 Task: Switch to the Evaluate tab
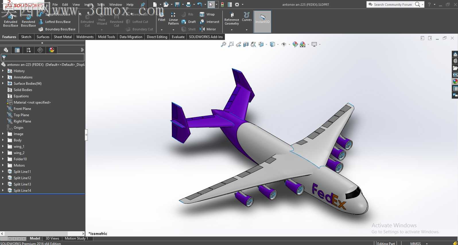[x=178, y=37]
